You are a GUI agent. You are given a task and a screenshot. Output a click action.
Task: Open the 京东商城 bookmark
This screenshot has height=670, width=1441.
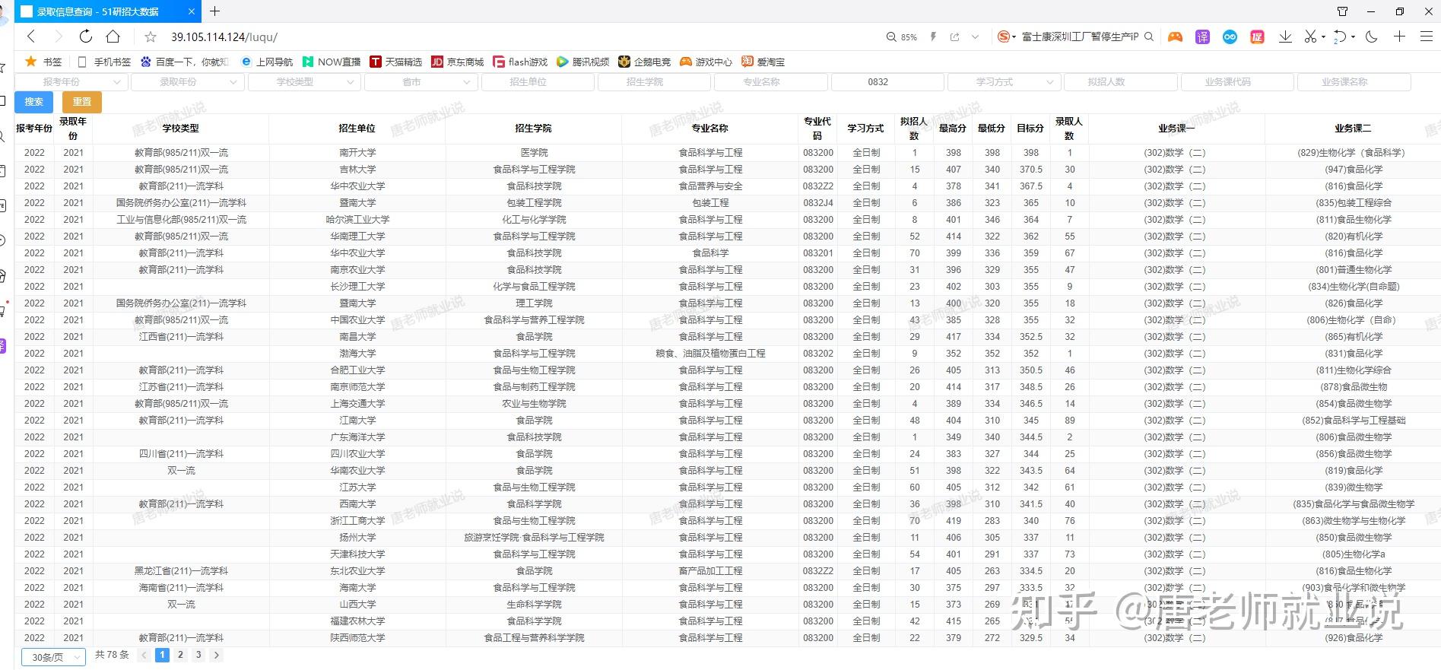[458, 62]
